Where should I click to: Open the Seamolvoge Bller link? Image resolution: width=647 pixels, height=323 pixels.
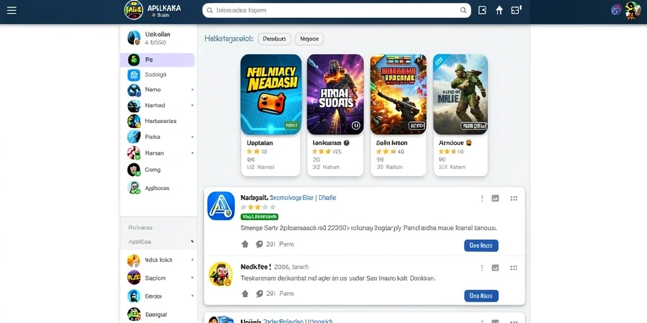(x=293, y=197)
